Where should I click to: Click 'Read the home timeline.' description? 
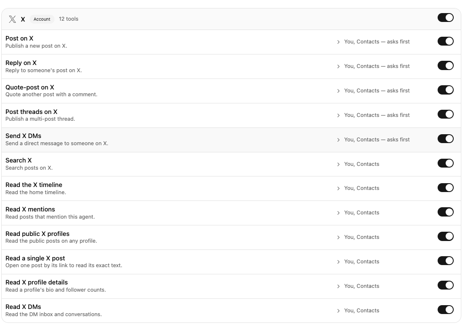(36, 192)
